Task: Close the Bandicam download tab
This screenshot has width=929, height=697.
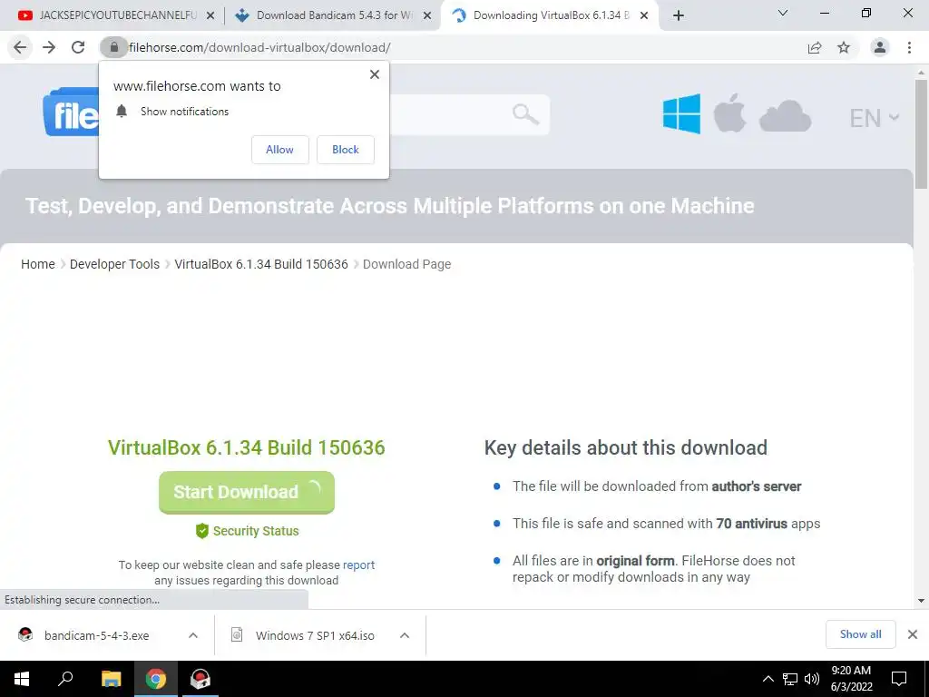Action: (x=426, y=16)
